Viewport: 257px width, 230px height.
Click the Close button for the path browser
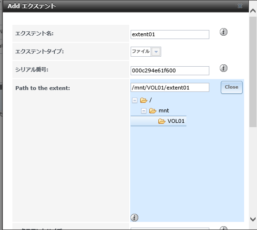tap(231, 88)
